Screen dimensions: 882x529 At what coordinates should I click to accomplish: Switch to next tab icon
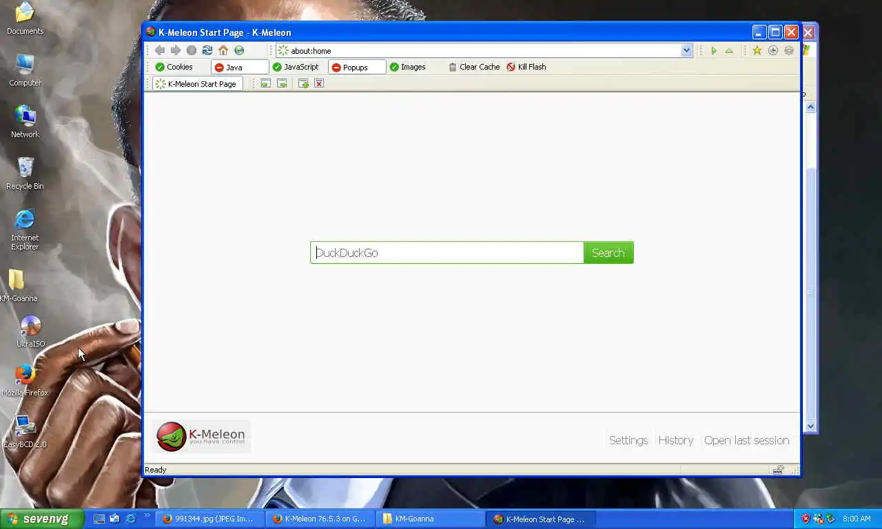click(x=282, y=83)
